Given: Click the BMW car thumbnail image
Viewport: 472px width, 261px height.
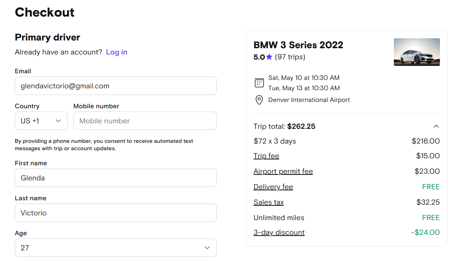Looking at the screenshot, I should click(417, 52).
